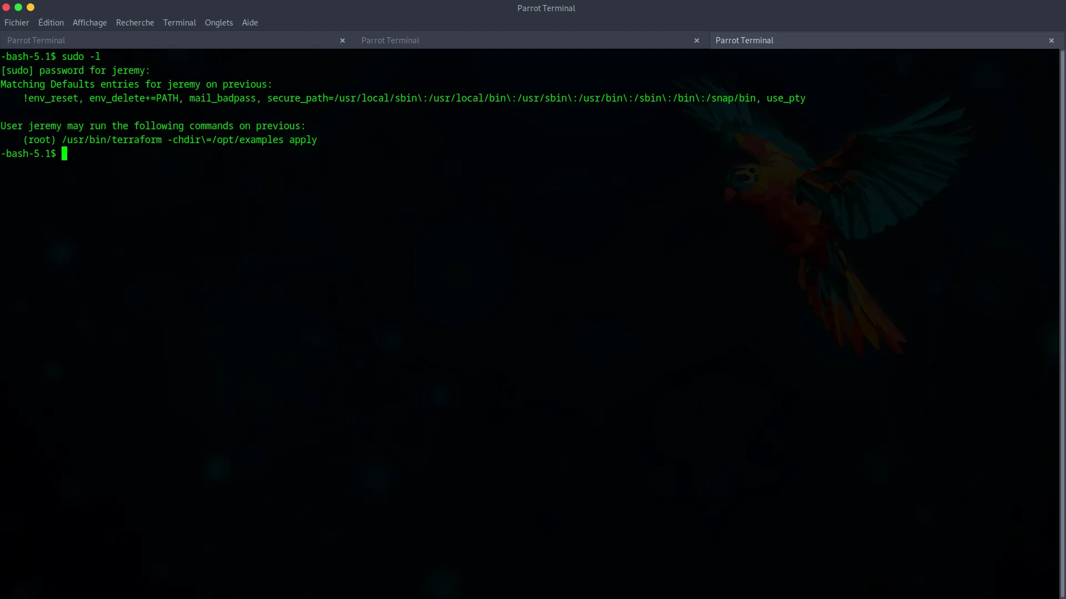The image size is (1066, 599).
Task: Open the Onglets menu
Action: (x=219, y=23)
